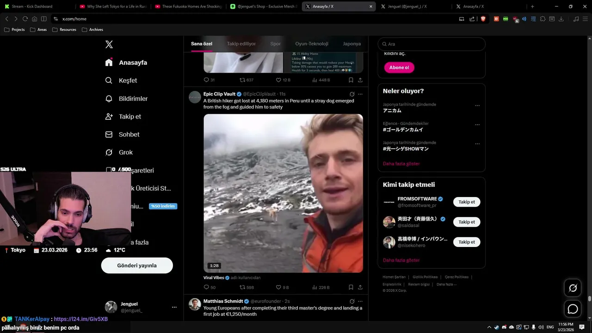Switch to Spor tab
Image resolution: width=592 pixels, height=333 pixels.
coord(276,43)
